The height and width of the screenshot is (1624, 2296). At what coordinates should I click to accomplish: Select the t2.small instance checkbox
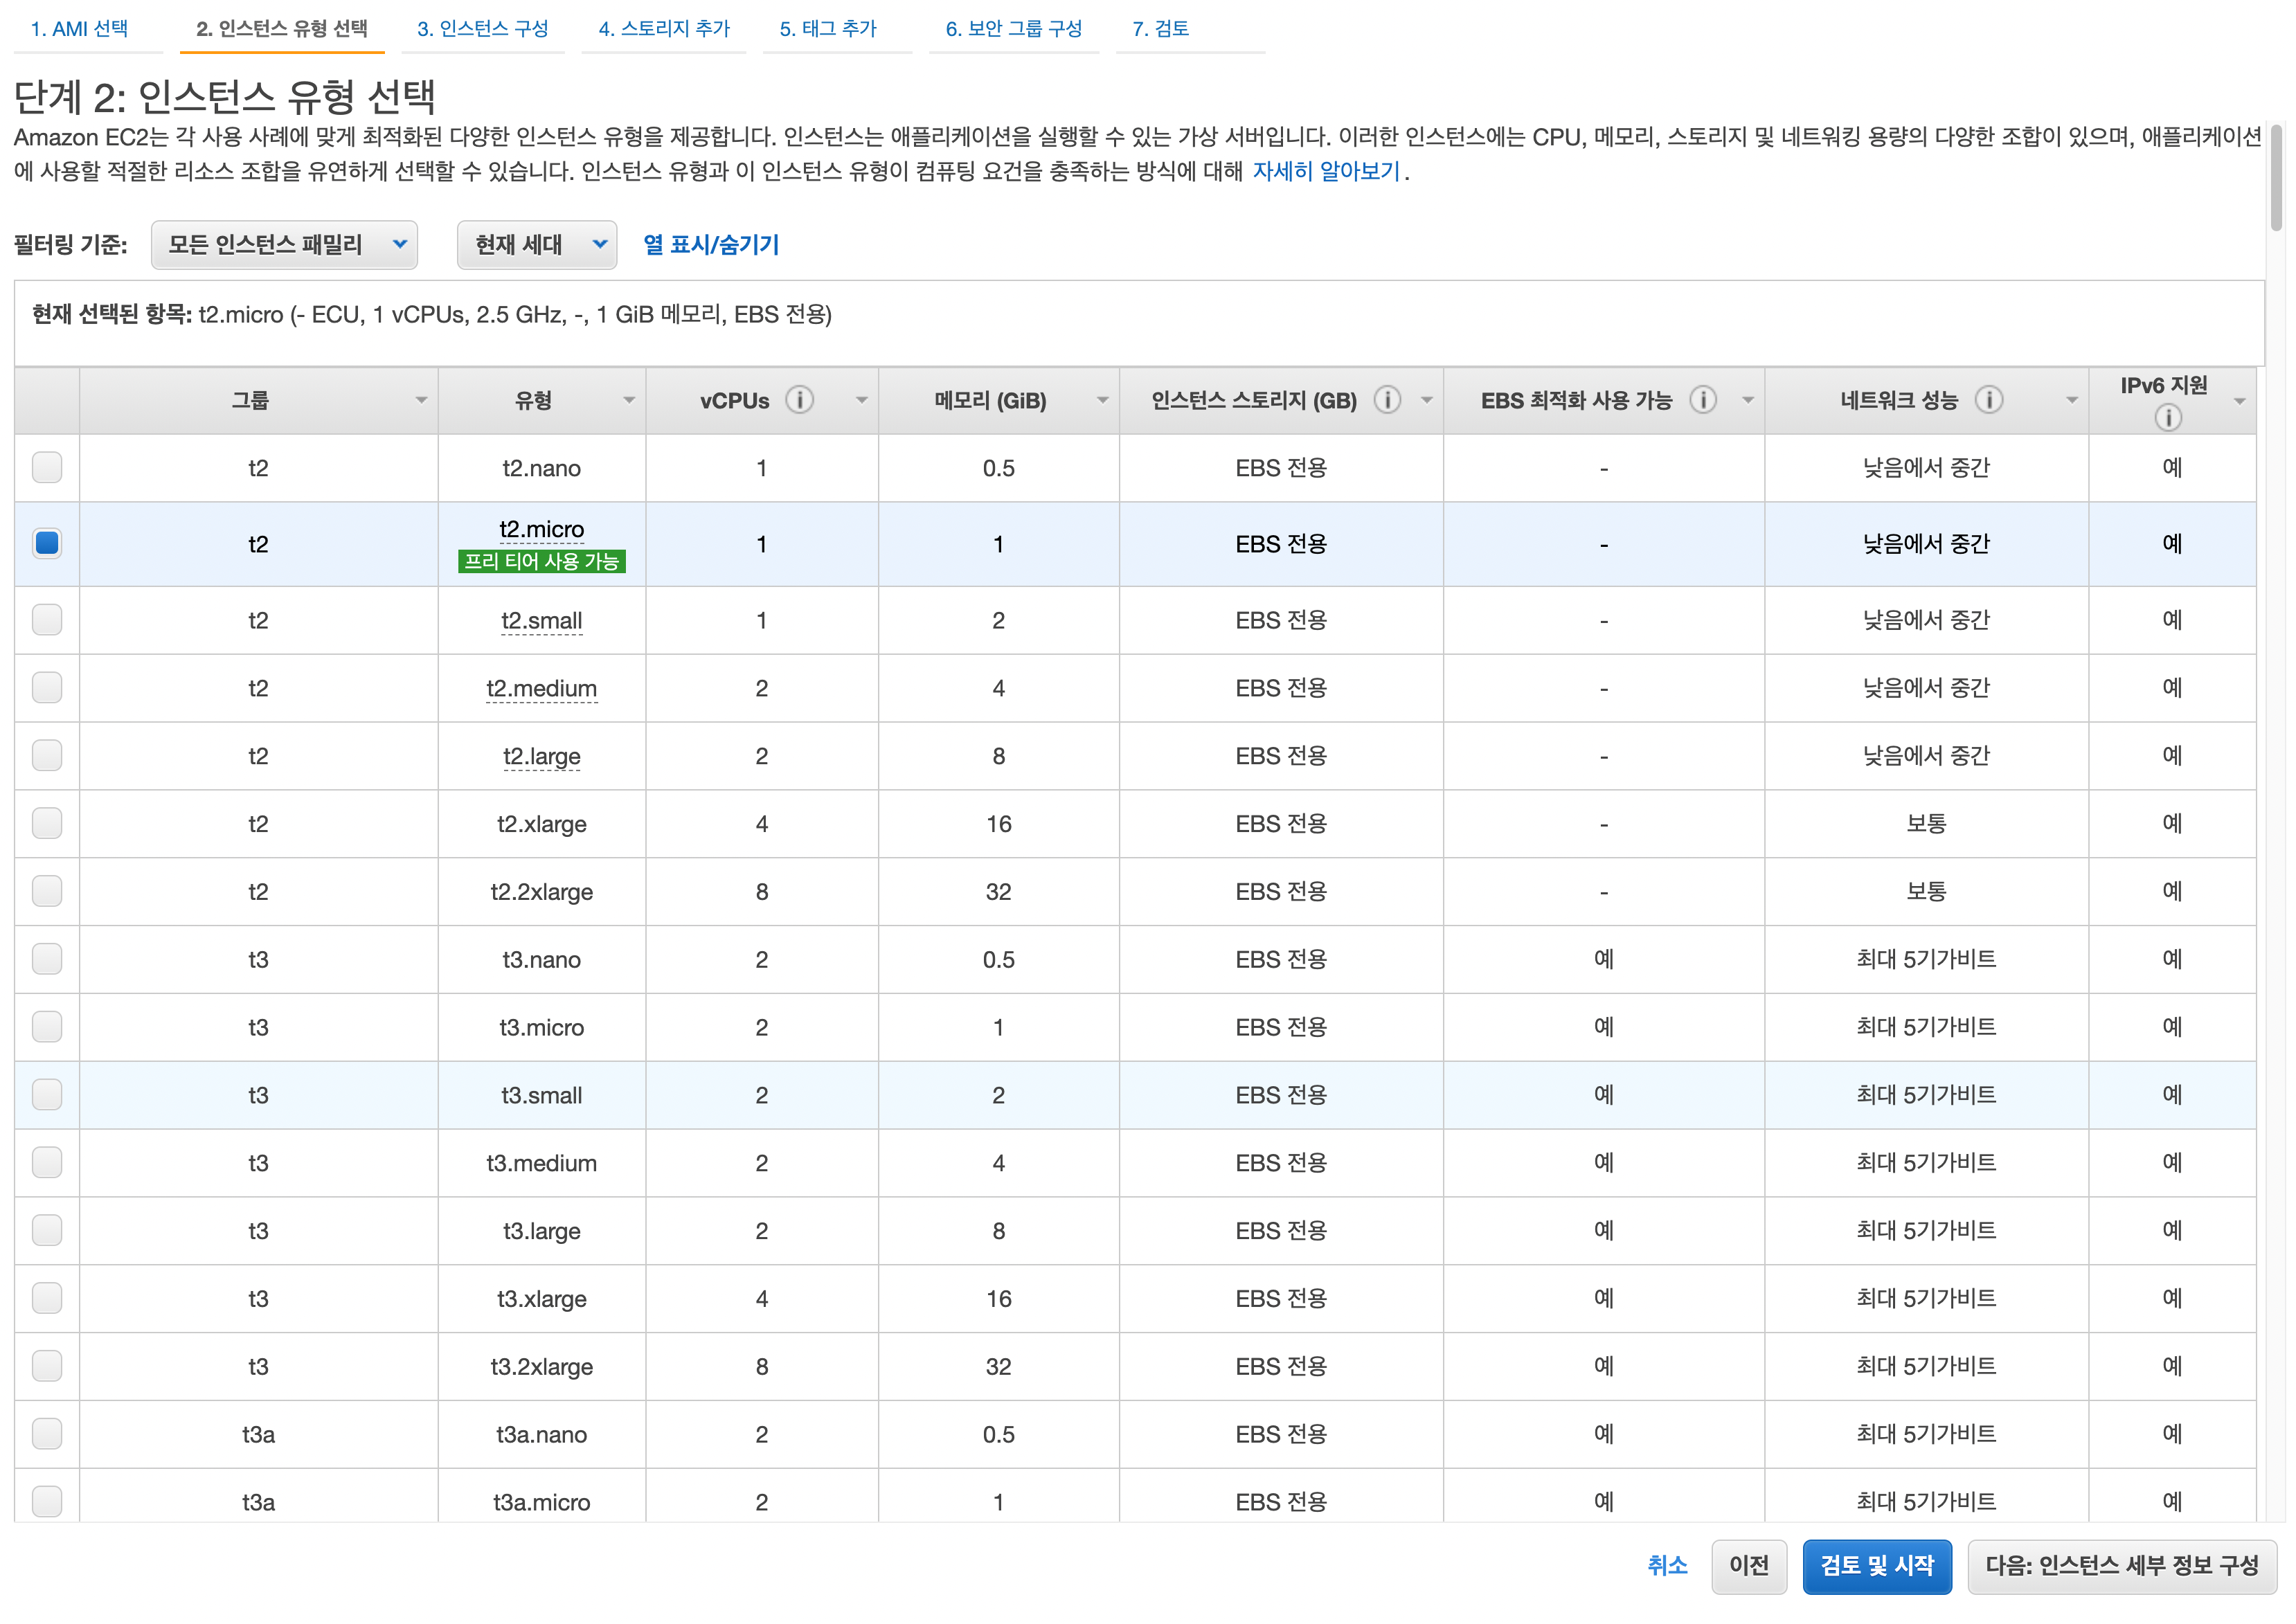pos(47,619)
